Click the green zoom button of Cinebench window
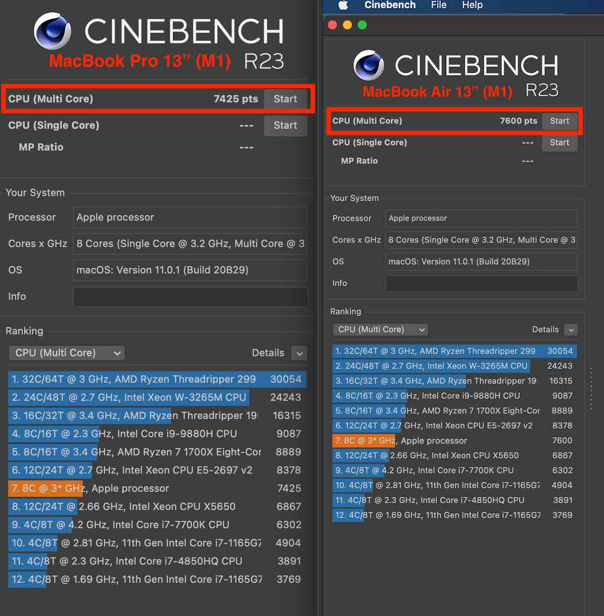604x616 pixels. click(x=362, y=25)
